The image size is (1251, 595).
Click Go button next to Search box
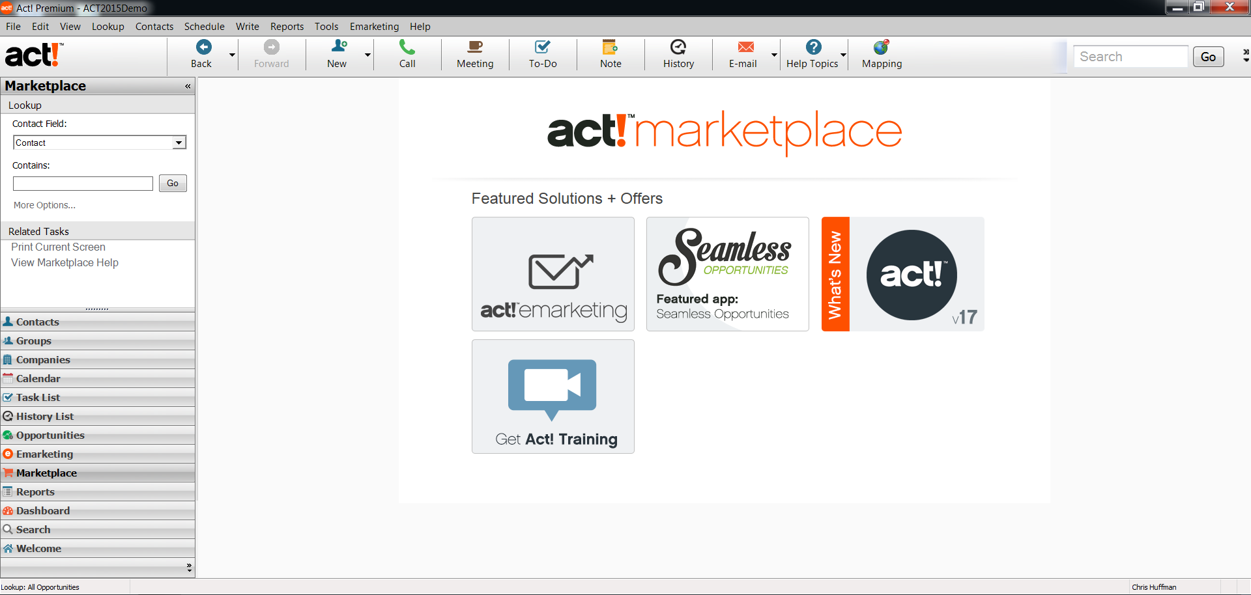pyautogui.click(x=1208, y=57)
